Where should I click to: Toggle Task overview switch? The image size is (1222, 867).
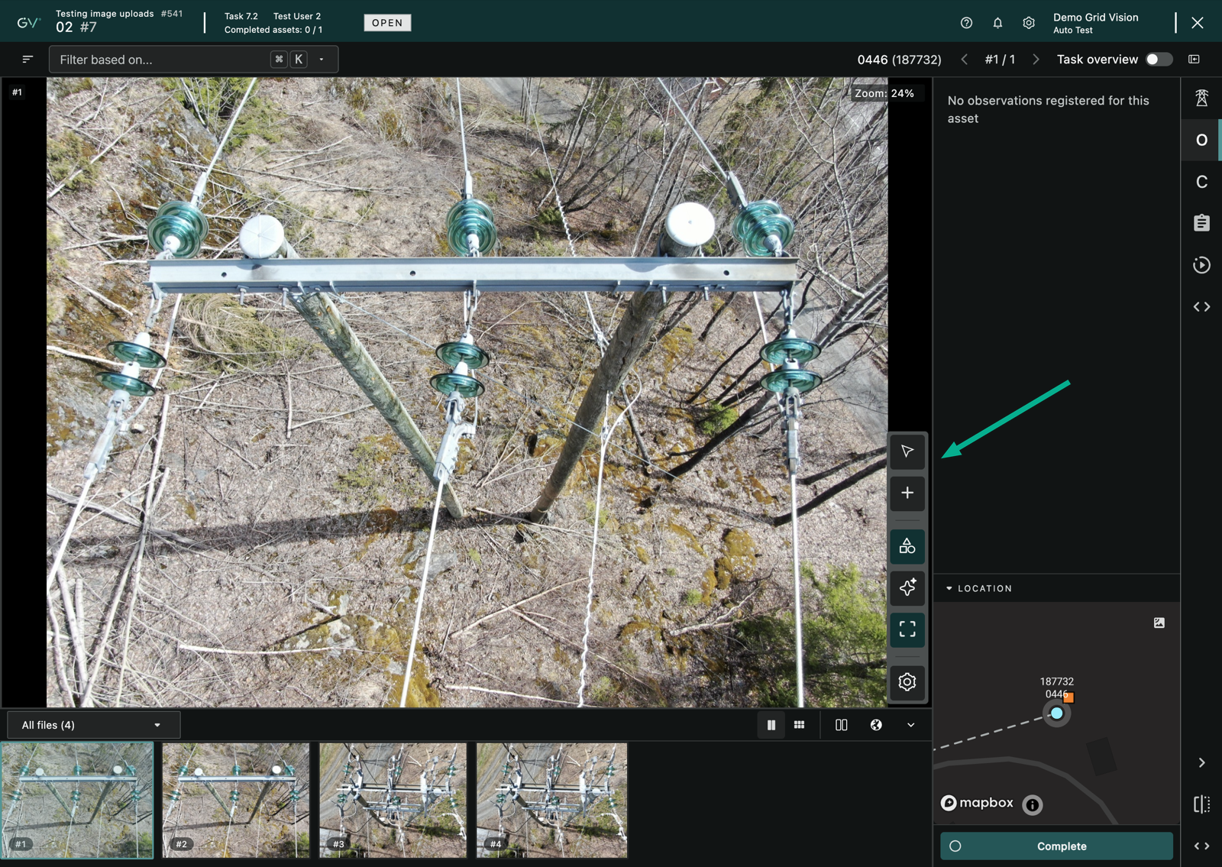(x=1159, y=60)
